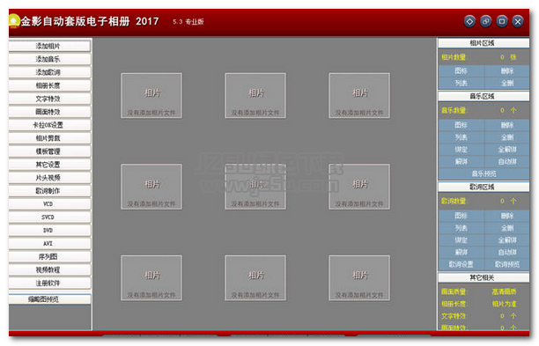The height and width of the screenshot is (346, 539).
Task: Click 解绑 under 音乐区域
Action: tap(461, 161)
